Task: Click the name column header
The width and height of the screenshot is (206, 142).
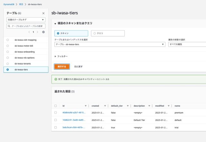Action: click(x=177, y=106)
